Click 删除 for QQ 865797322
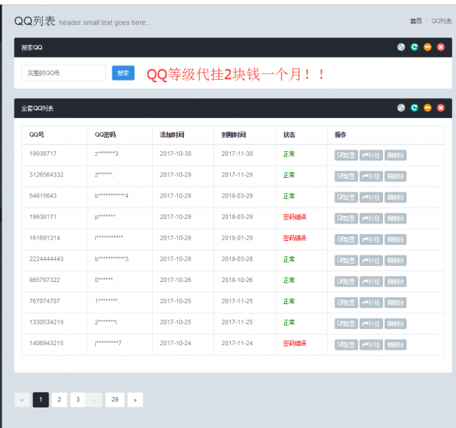The image size is (456, 428). pos(395,281)
